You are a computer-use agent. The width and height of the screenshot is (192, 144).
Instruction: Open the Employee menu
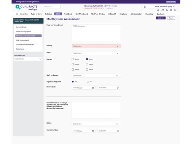coord(123,14)
